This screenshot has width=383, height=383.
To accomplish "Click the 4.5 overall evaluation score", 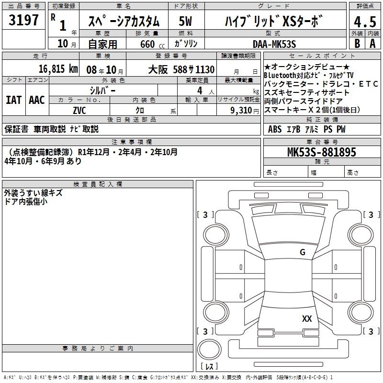I will click(364, 22).
